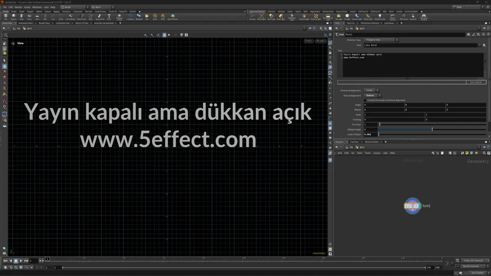The height and width of the screenshot is (276, 491).
Task: Open the network editor Tools menu
Action: 367,153
